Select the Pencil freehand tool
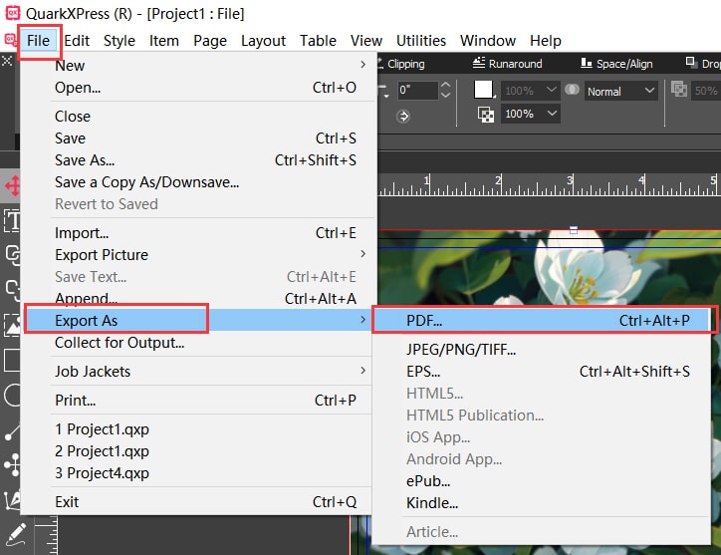 [15, 535]
